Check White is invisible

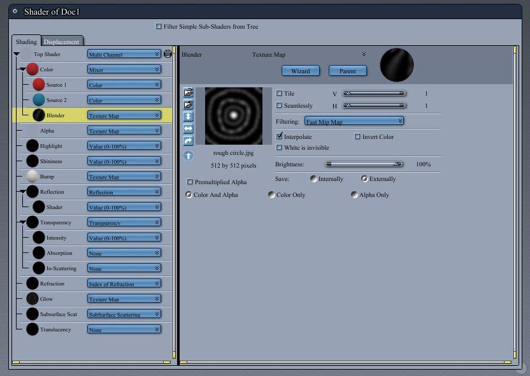(x=279, y=147)
